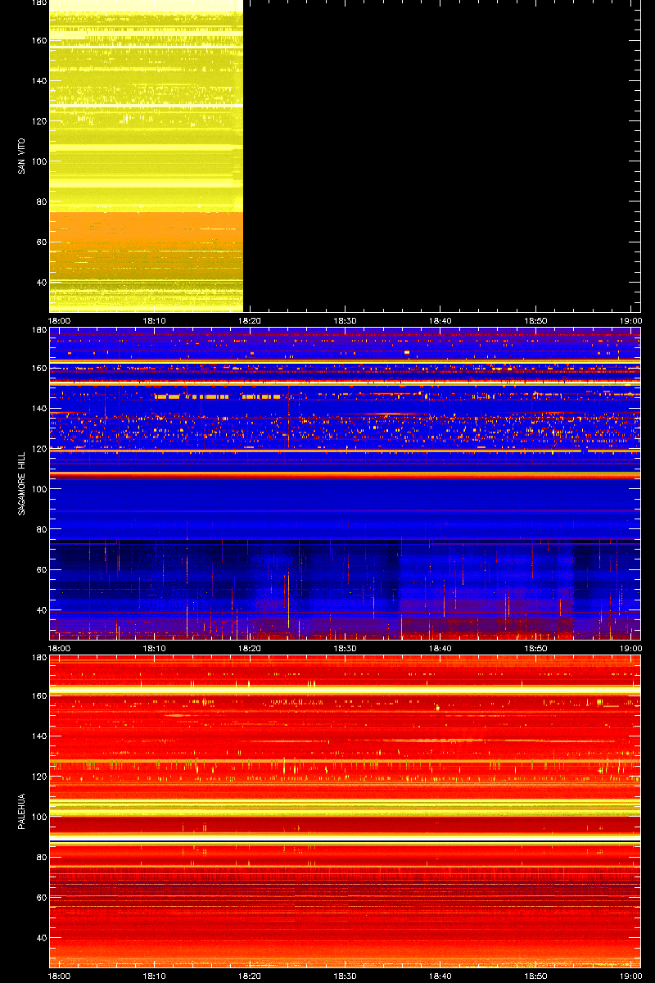Click the 180 tick on Palehua axis
Image resolution: width=655 pixels, height=983 pixels.
pyautogui.click(x=38, y=658)
